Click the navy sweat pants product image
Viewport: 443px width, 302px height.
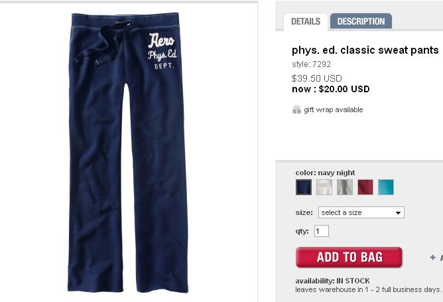click(128, 152)
